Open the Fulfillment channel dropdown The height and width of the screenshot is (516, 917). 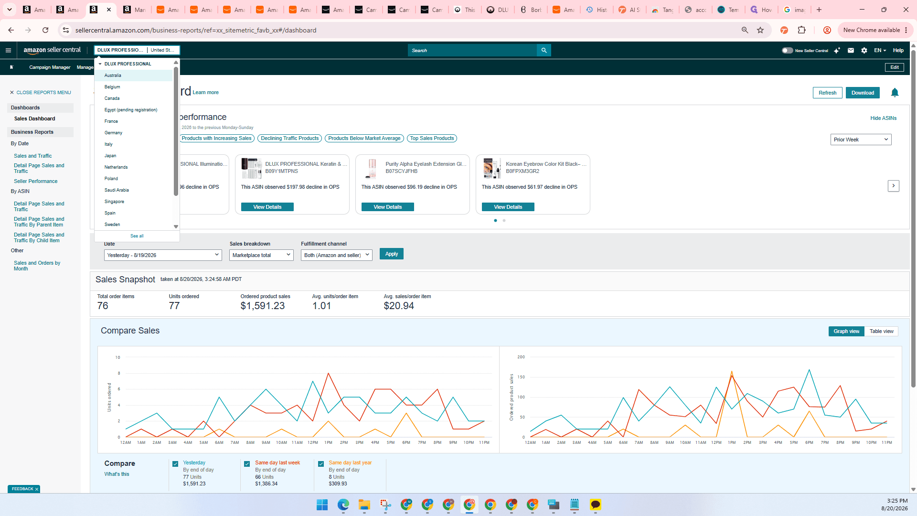point(337,255)
